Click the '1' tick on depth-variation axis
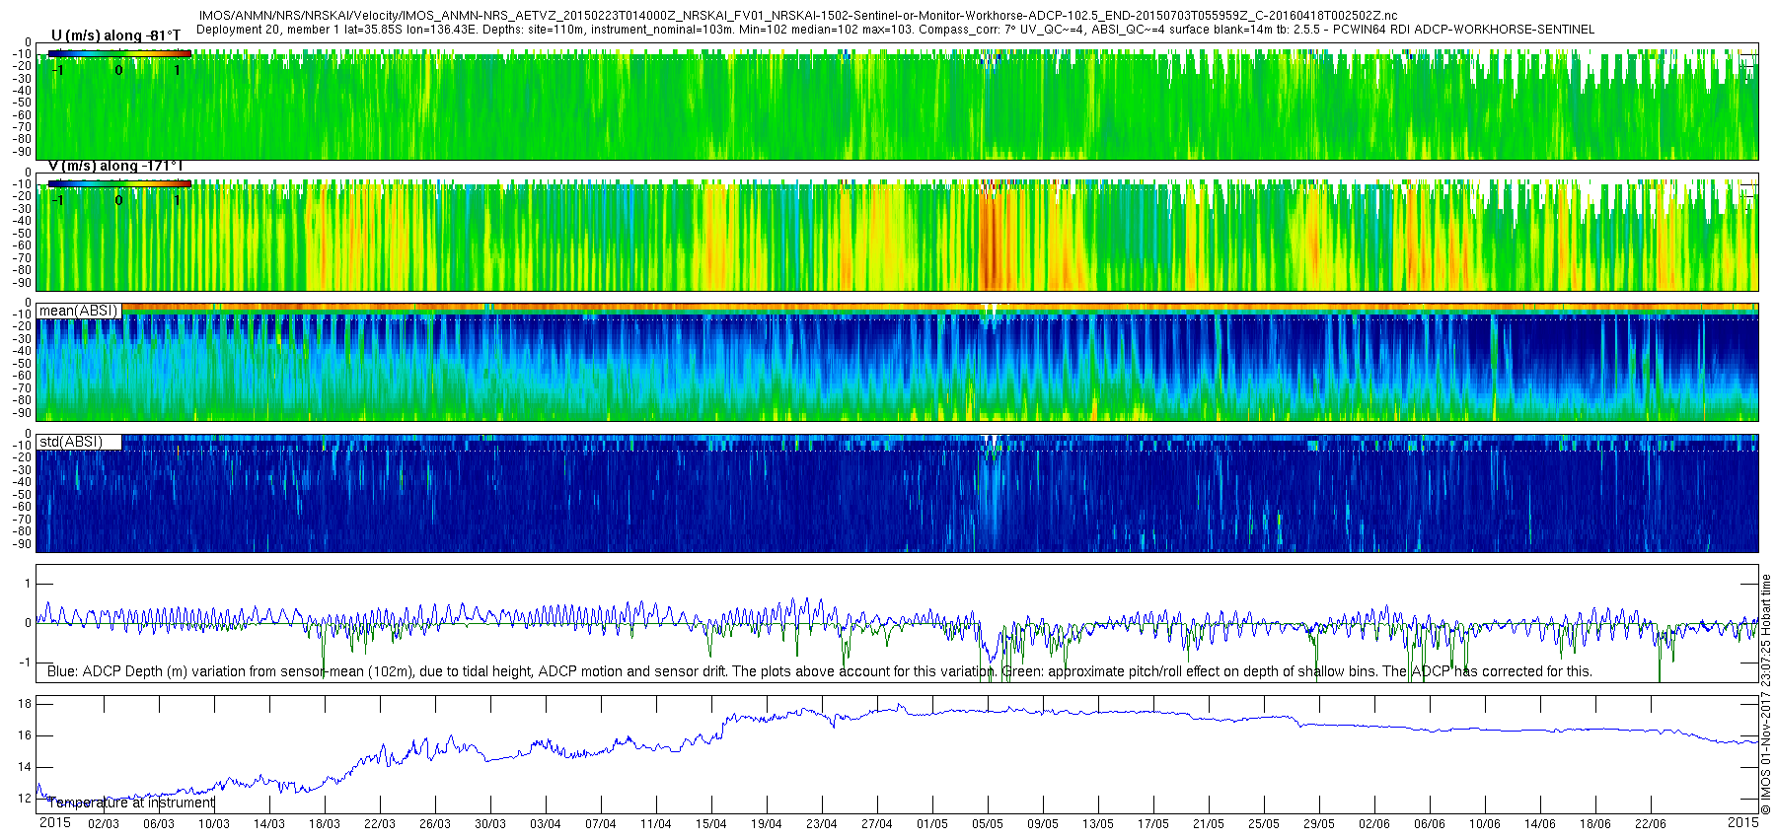The height and width of the screenshot is (838, 1776). coord(29,584)
